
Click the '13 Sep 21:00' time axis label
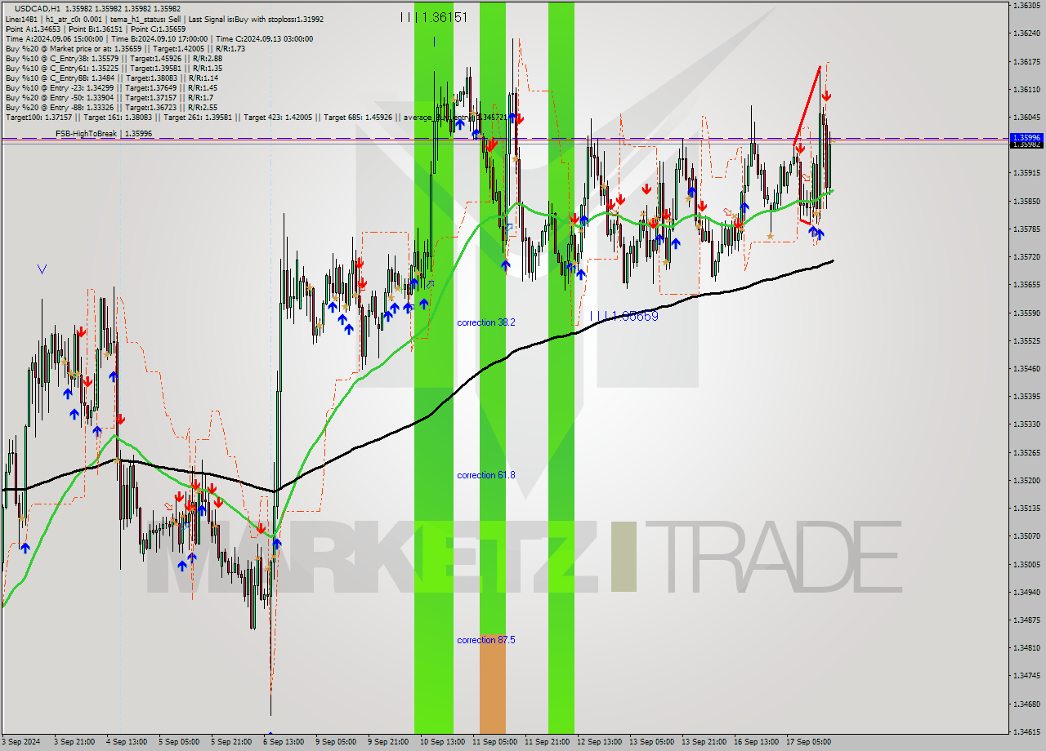point(704,742)
